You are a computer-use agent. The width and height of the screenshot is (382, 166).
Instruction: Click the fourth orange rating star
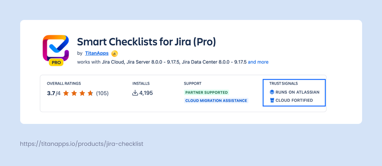(90, 93)
